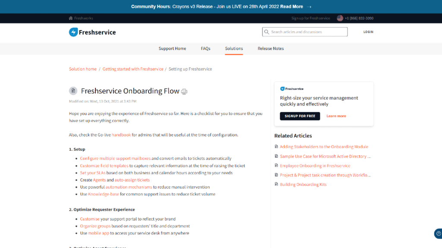Click the Freshservice Onboarding Flow heading

(130, 91)
